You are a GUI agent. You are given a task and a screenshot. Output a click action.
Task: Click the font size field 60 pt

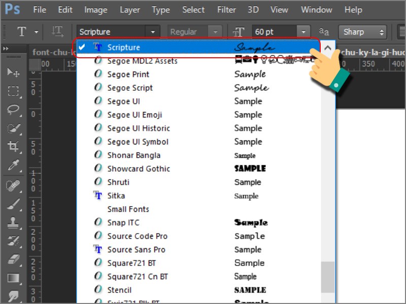click(274, 32)
